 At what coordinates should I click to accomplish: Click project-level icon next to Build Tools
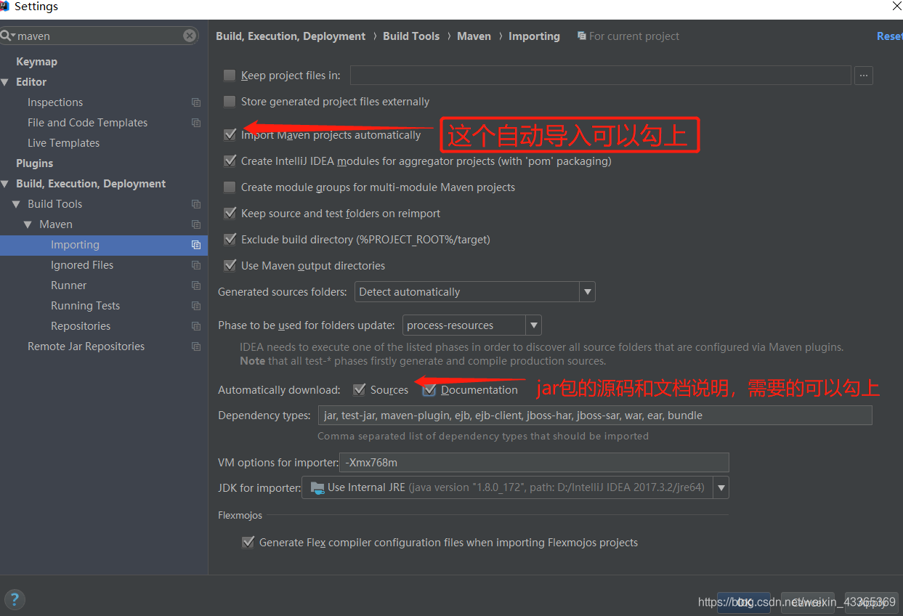point(196,204)
